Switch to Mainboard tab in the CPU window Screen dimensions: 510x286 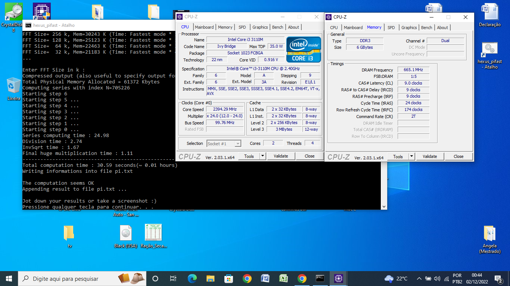pyautogui.click(x=204, y=27)
